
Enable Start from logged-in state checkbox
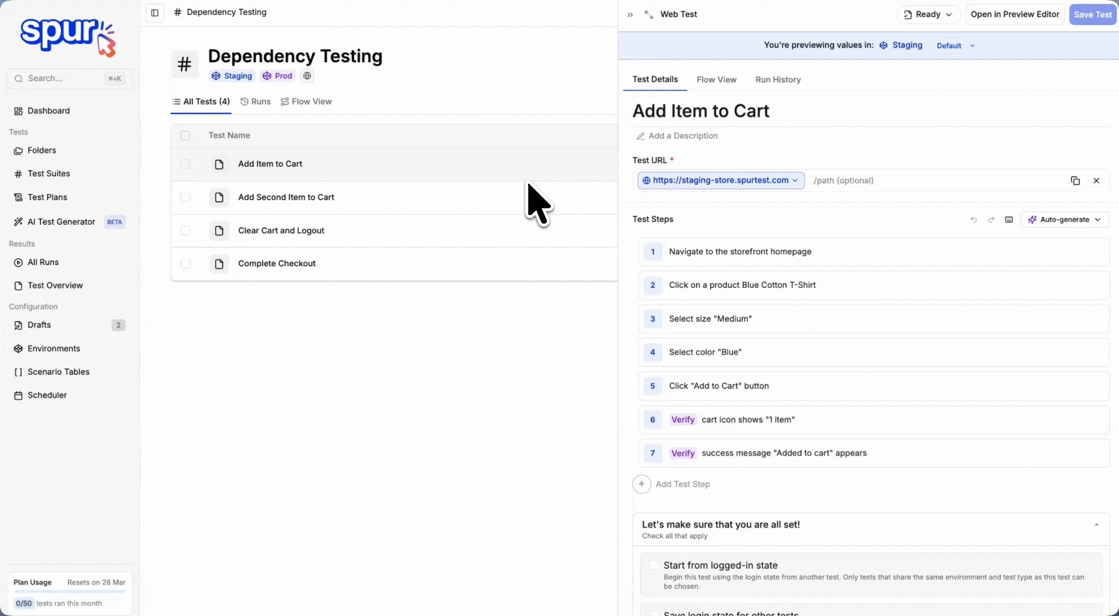(x=654, y=565)
